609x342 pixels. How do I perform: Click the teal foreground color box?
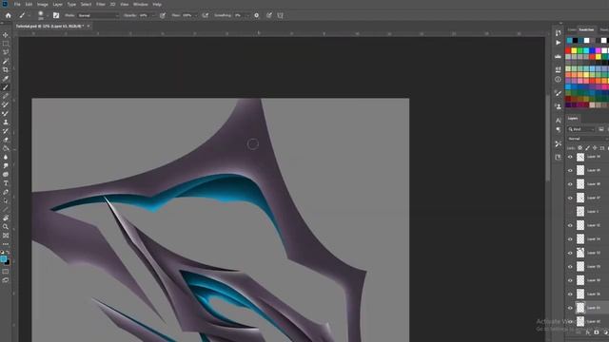3,259
